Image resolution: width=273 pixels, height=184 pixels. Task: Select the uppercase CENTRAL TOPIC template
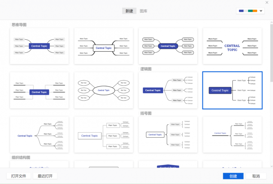click(x=232, y=46)
